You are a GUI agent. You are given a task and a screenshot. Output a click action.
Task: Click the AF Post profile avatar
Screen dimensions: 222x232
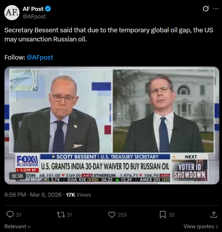[12, 13]
